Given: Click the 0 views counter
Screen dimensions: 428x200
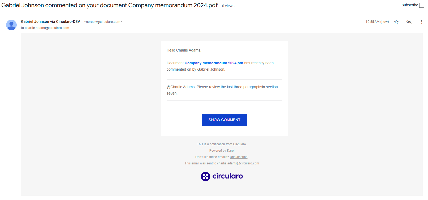Looking at the screenshot, I should pos(228,6).
